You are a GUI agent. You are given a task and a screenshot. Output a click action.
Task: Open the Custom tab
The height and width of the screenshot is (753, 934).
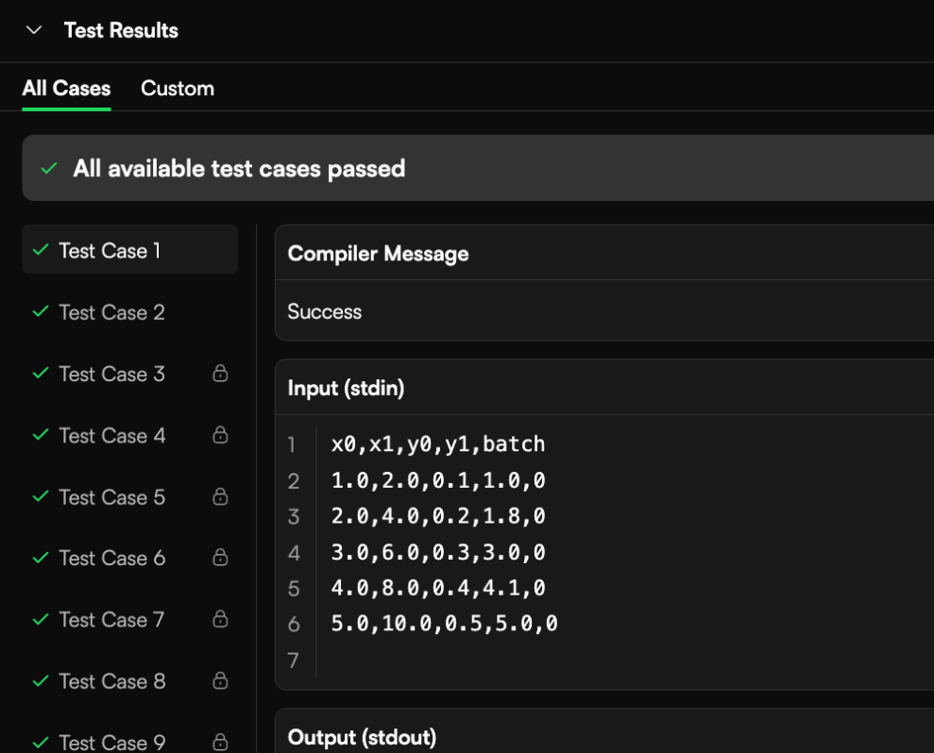[178, 89]
